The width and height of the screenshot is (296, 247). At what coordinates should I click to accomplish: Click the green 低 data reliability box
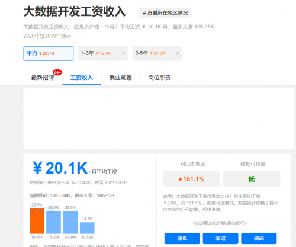(252, 179)
